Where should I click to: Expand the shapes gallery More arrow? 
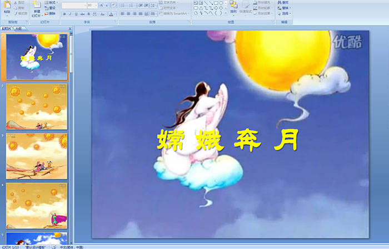click(226, 12)
